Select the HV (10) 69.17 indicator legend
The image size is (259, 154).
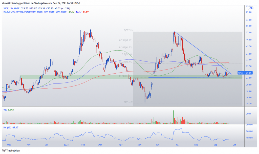point(11,128)
